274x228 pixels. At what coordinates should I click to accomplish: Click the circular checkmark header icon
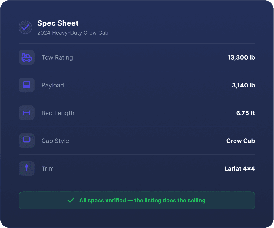pyautogui.click(x=25, y=27)
